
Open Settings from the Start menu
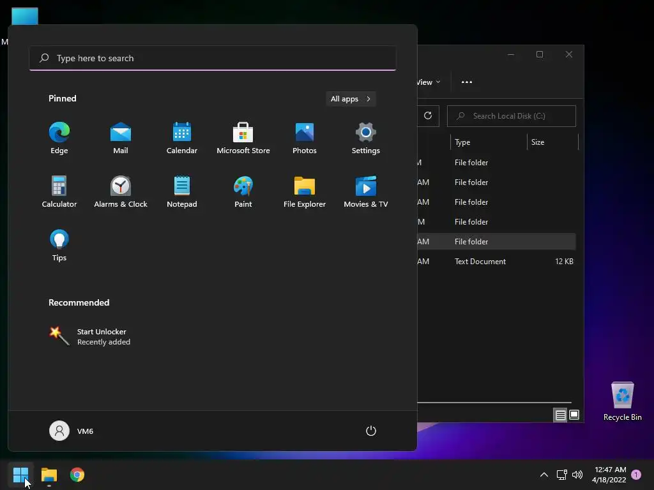(366, 138)
